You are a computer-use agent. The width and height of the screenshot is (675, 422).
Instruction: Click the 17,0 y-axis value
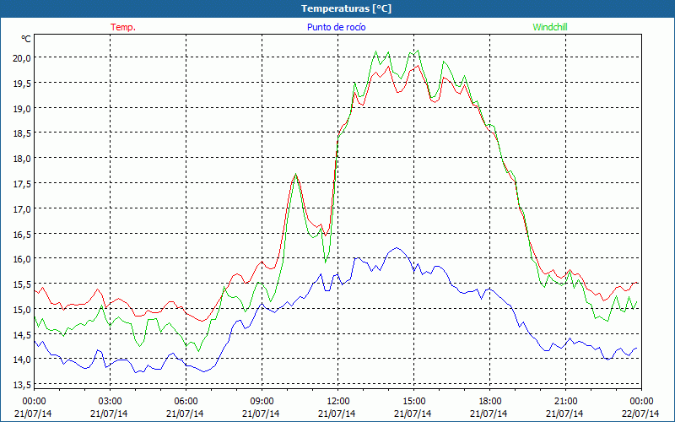[x=23, y=208]
